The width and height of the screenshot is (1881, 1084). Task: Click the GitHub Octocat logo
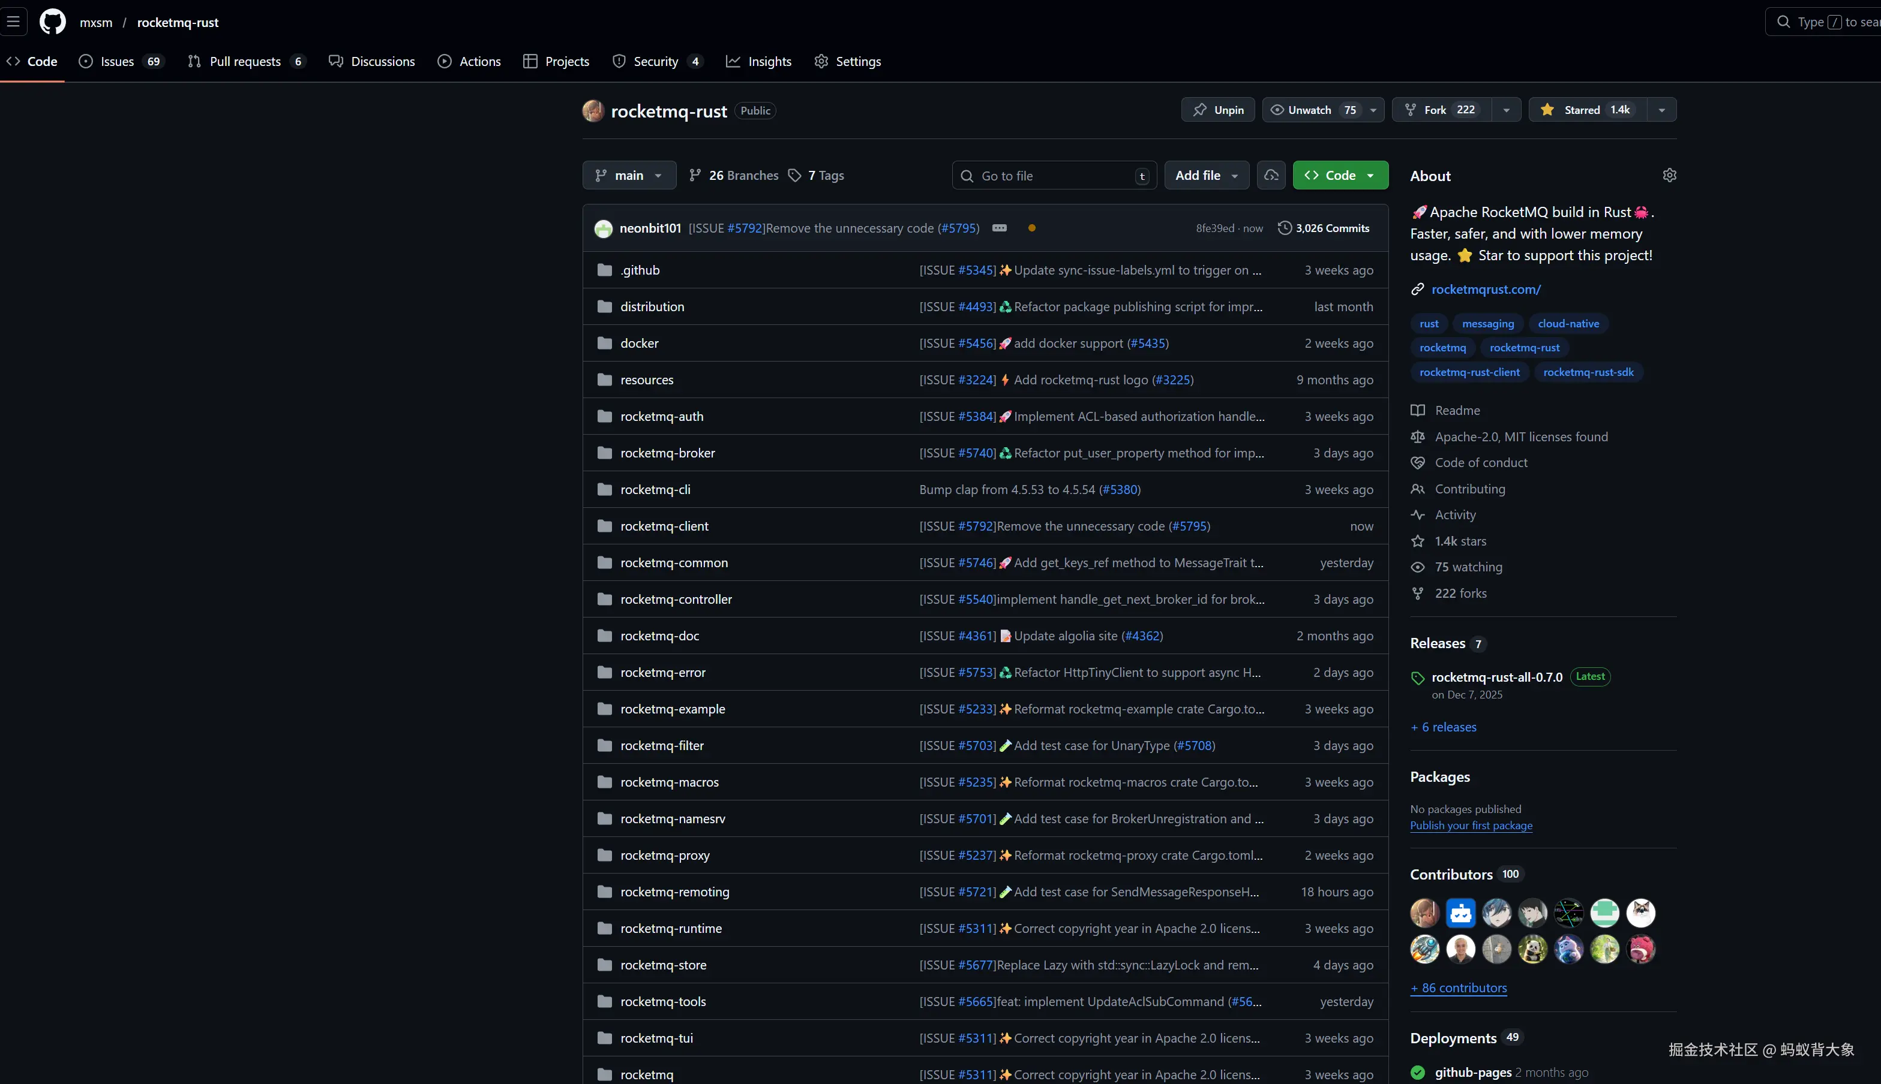(52, 22)
